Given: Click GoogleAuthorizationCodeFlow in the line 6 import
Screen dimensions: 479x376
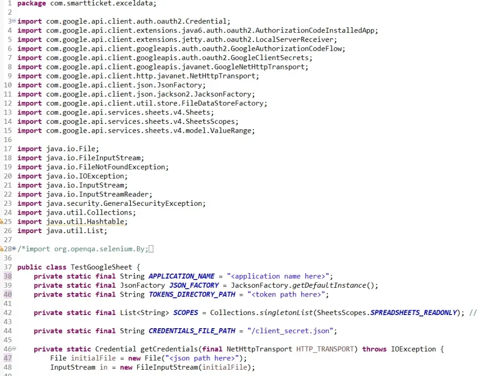Looking at the screenshot, I should point(286,48).
